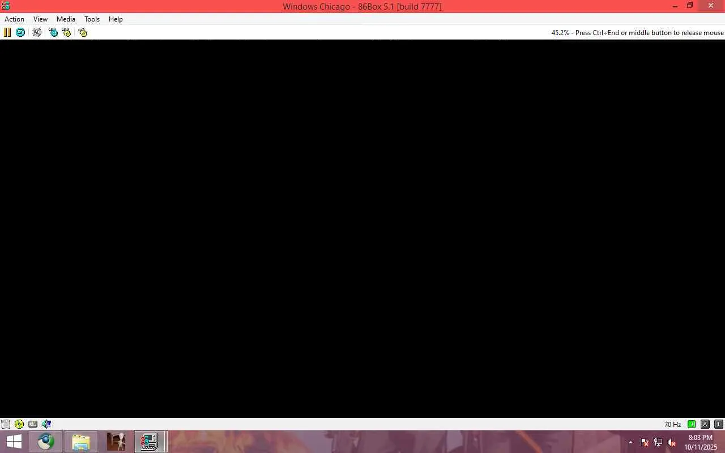Click the CD-ROM disc status bar icon
Viewport: 725px width, 453px height.
coord(19,424)
